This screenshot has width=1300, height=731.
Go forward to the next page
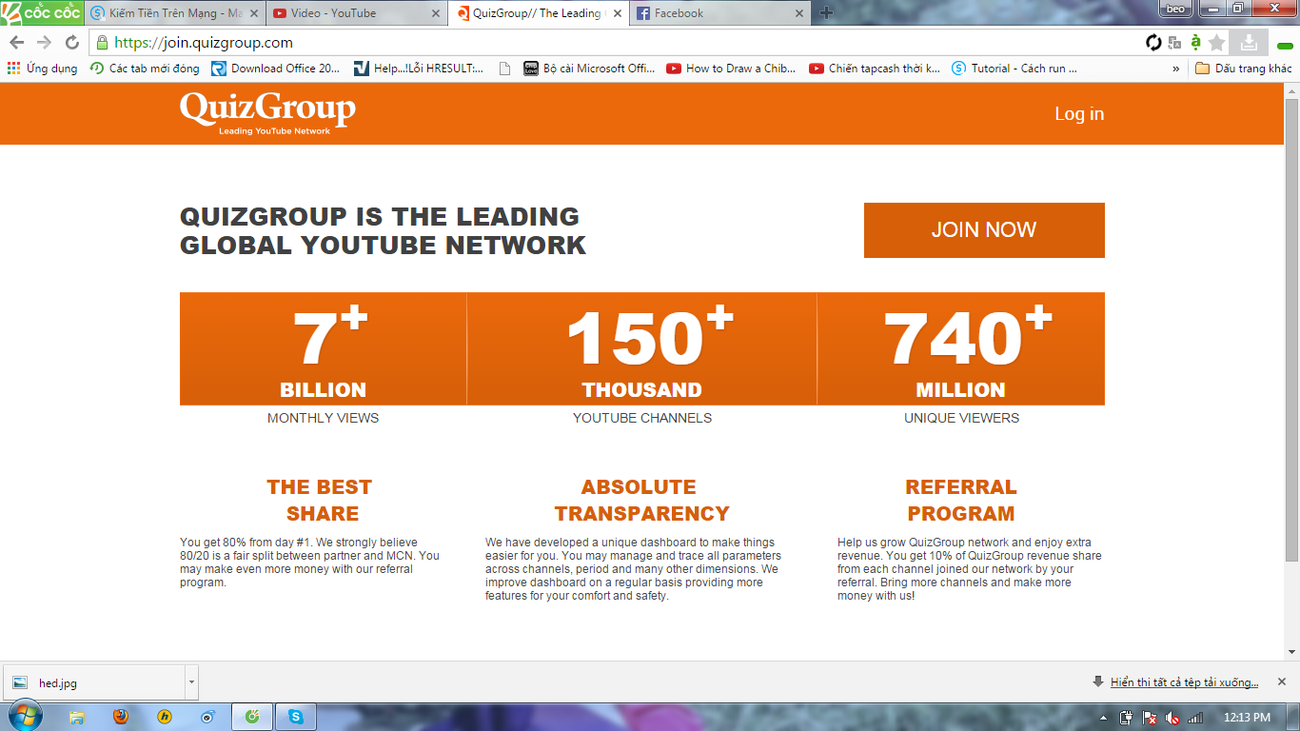coord(44,43)
